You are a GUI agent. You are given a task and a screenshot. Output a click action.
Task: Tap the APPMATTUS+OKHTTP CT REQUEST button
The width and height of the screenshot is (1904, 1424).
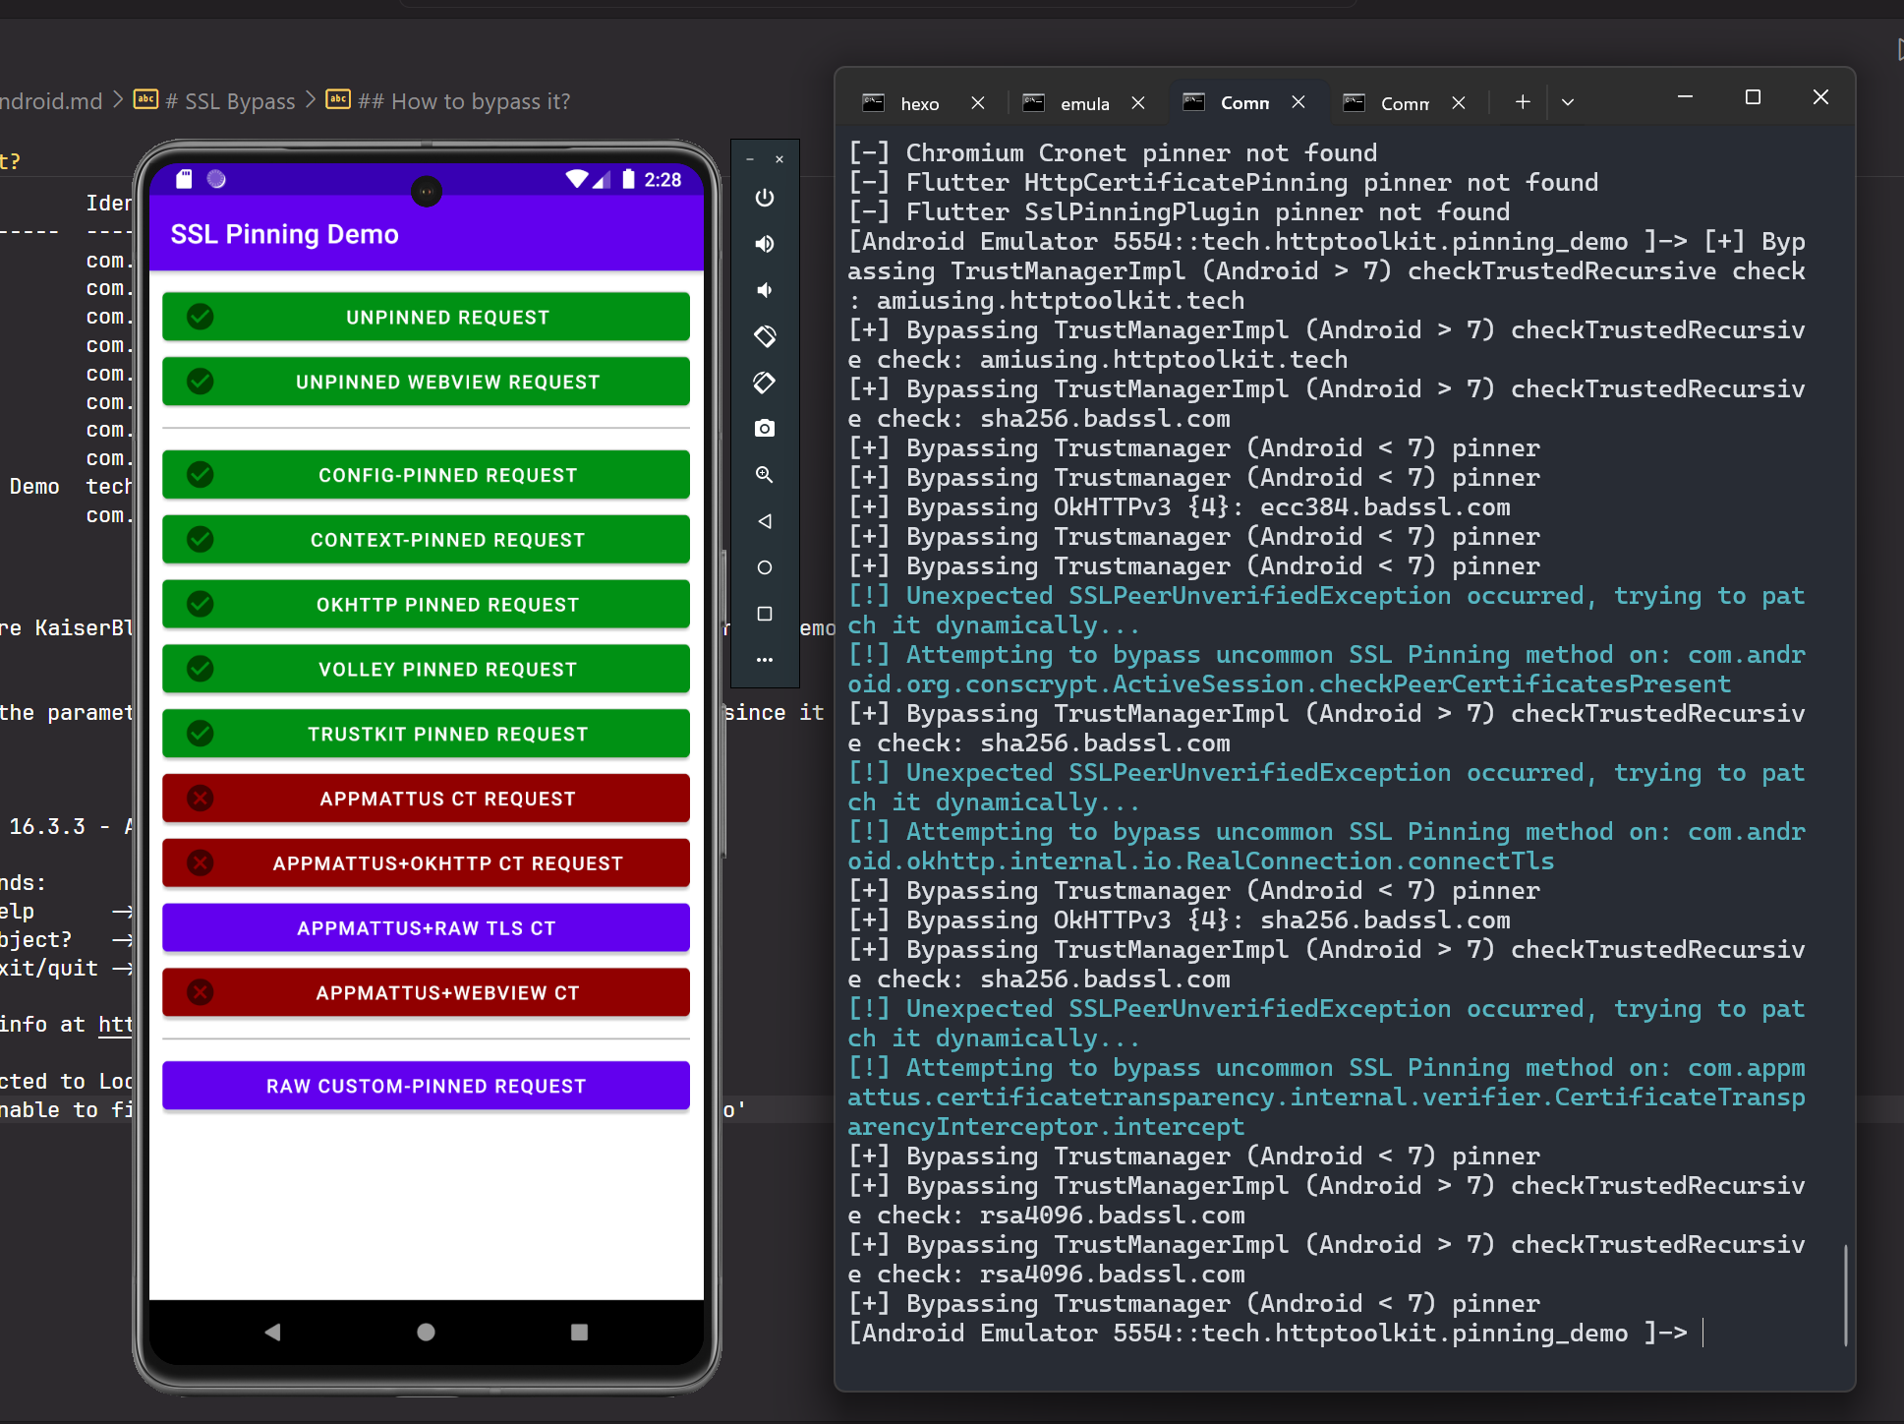426,863
